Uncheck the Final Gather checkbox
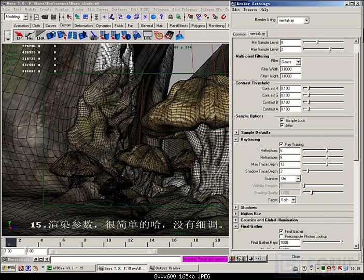Viewport: 364px width, 280px height. pos(281,231)
